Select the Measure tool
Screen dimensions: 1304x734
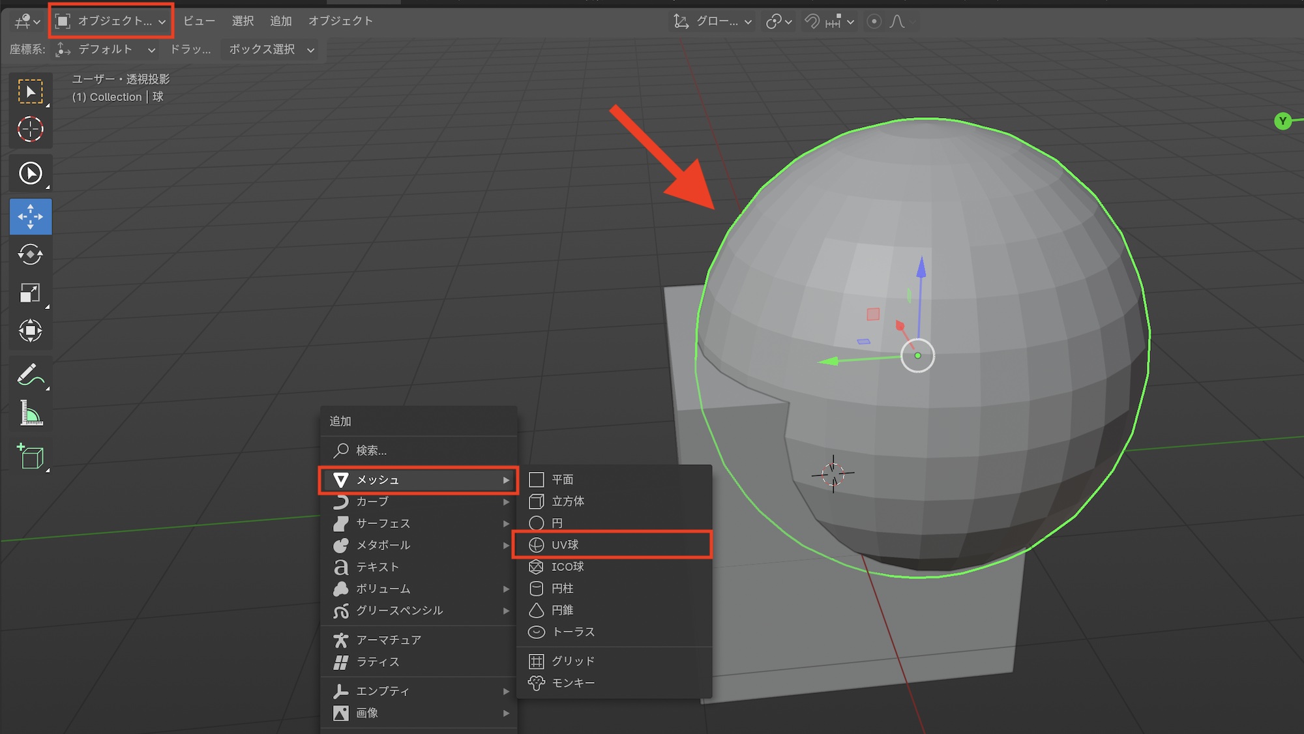point(30,413)
